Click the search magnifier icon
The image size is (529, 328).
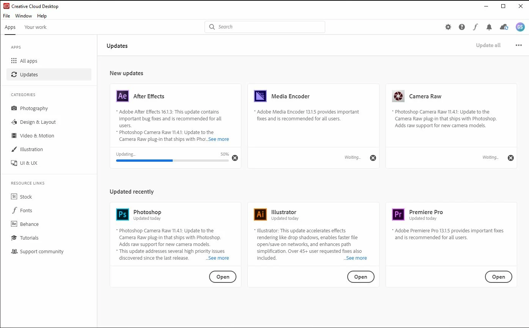212,27
